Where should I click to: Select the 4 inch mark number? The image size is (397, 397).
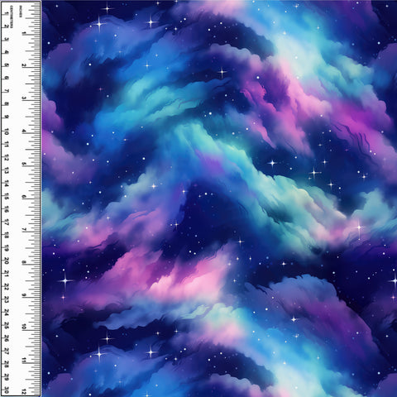(24, 132)
